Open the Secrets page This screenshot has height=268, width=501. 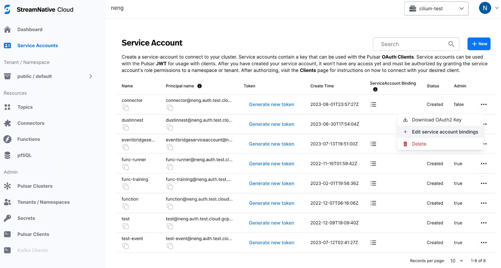tap(26, 218)
